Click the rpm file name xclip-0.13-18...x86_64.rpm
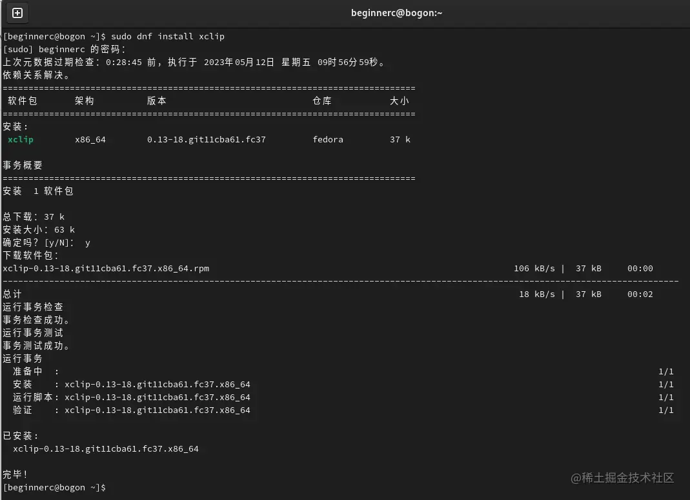 coord(106,269)
